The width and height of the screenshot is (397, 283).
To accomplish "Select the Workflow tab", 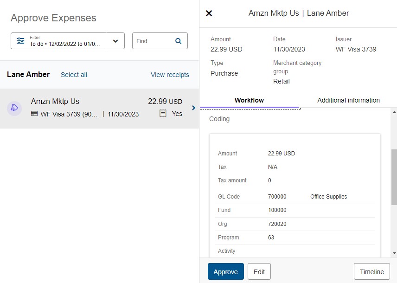I will [249, 100].
